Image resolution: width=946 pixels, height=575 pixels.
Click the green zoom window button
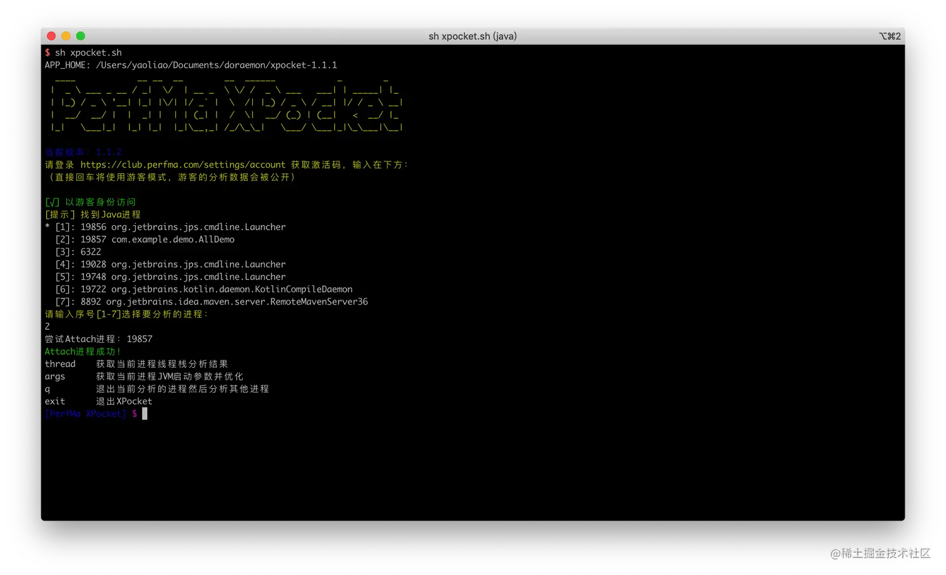[81, 36]
